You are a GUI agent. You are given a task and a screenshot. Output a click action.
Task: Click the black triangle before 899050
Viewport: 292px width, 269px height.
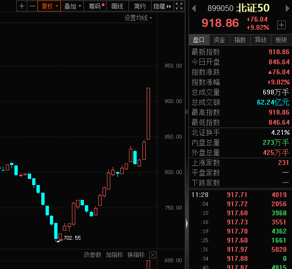pos(193,8)
